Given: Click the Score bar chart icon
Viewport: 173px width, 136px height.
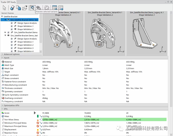Looking at the screenshot, I should click(x=3, y=113).
